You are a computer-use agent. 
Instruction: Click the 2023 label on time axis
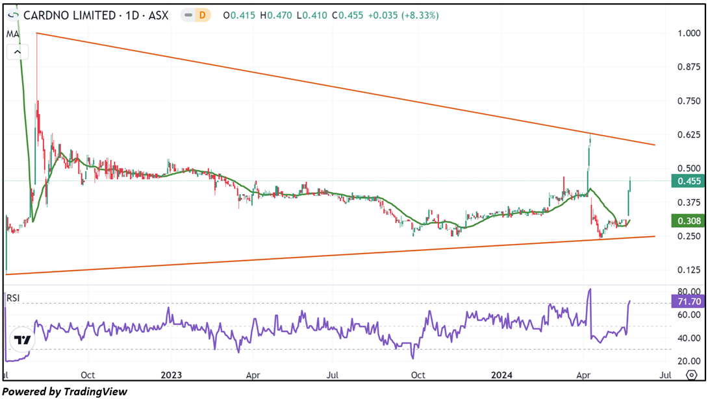(171, 375)
